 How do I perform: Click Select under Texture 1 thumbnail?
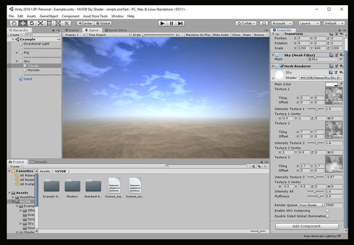tap(338, 103)
